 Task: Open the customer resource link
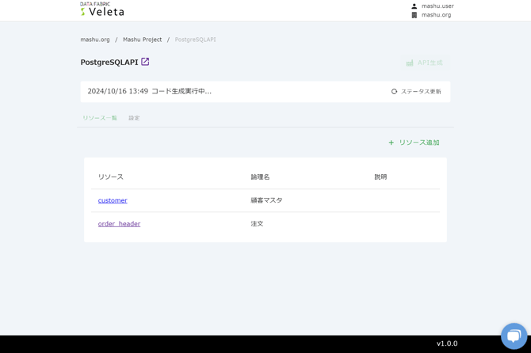(113, 200)
